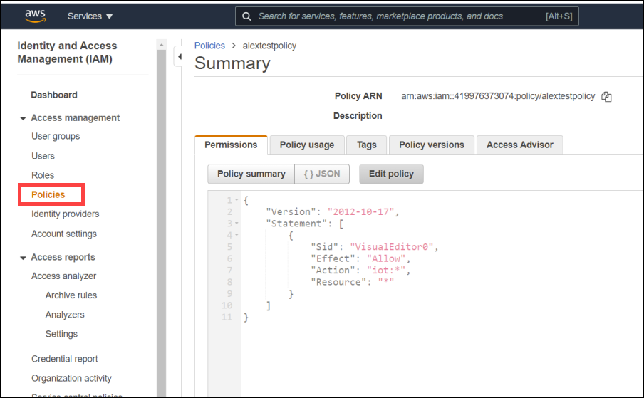
Task: Open Users in the sidebar
Action: [43, 156]
